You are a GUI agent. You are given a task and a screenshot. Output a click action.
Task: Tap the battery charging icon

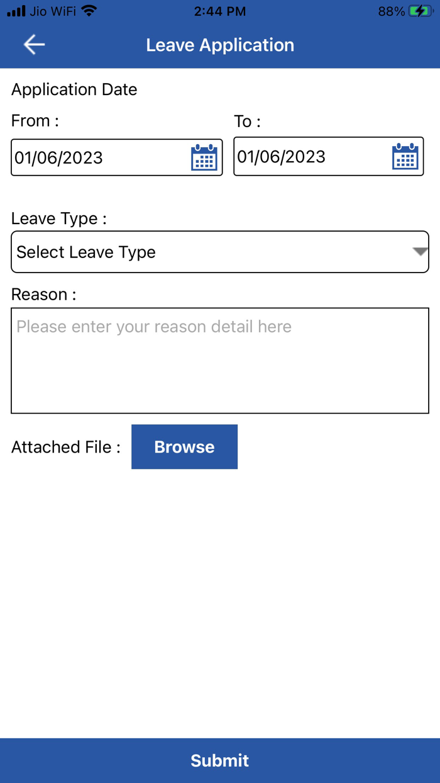pos(420,11)
